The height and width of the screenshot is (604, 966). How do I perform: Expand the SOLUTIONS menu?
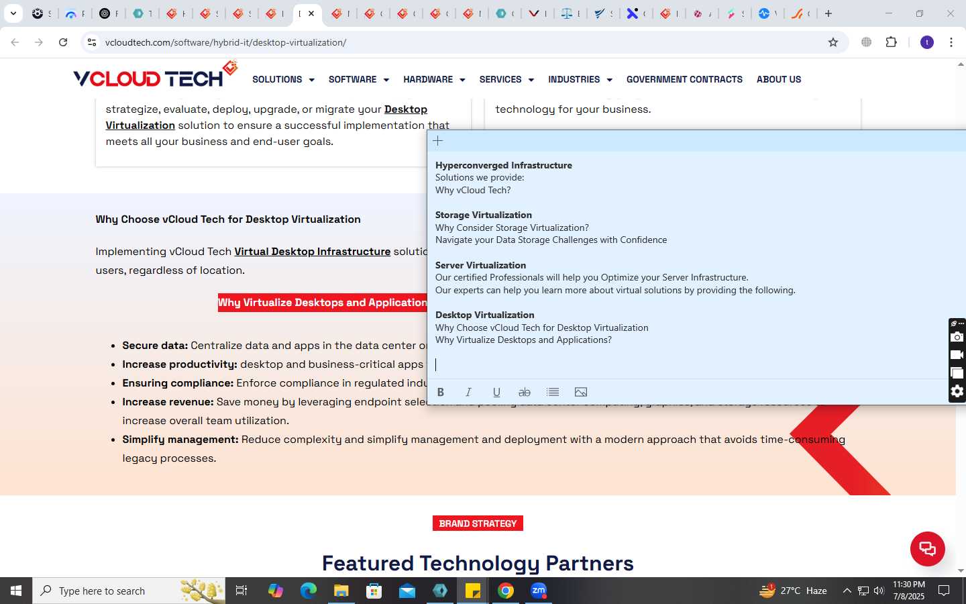pyautogui.click(x=283, y=79)
